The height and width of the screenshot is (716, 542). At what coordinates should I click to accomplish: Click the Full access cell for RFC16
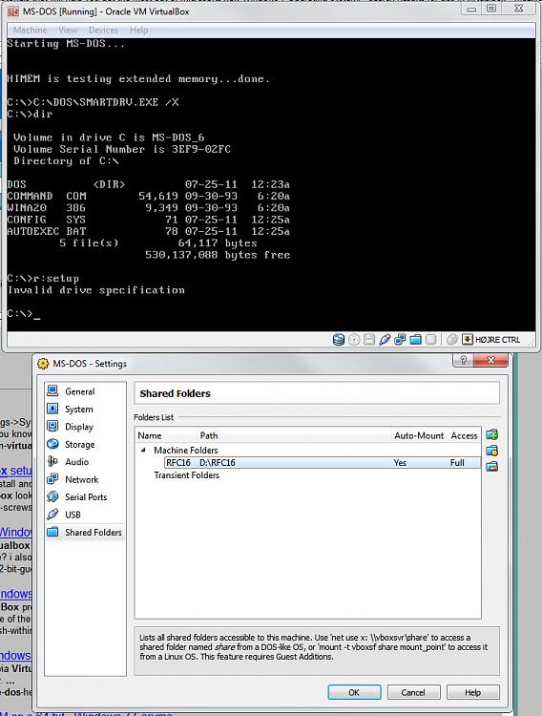point(457,463)
